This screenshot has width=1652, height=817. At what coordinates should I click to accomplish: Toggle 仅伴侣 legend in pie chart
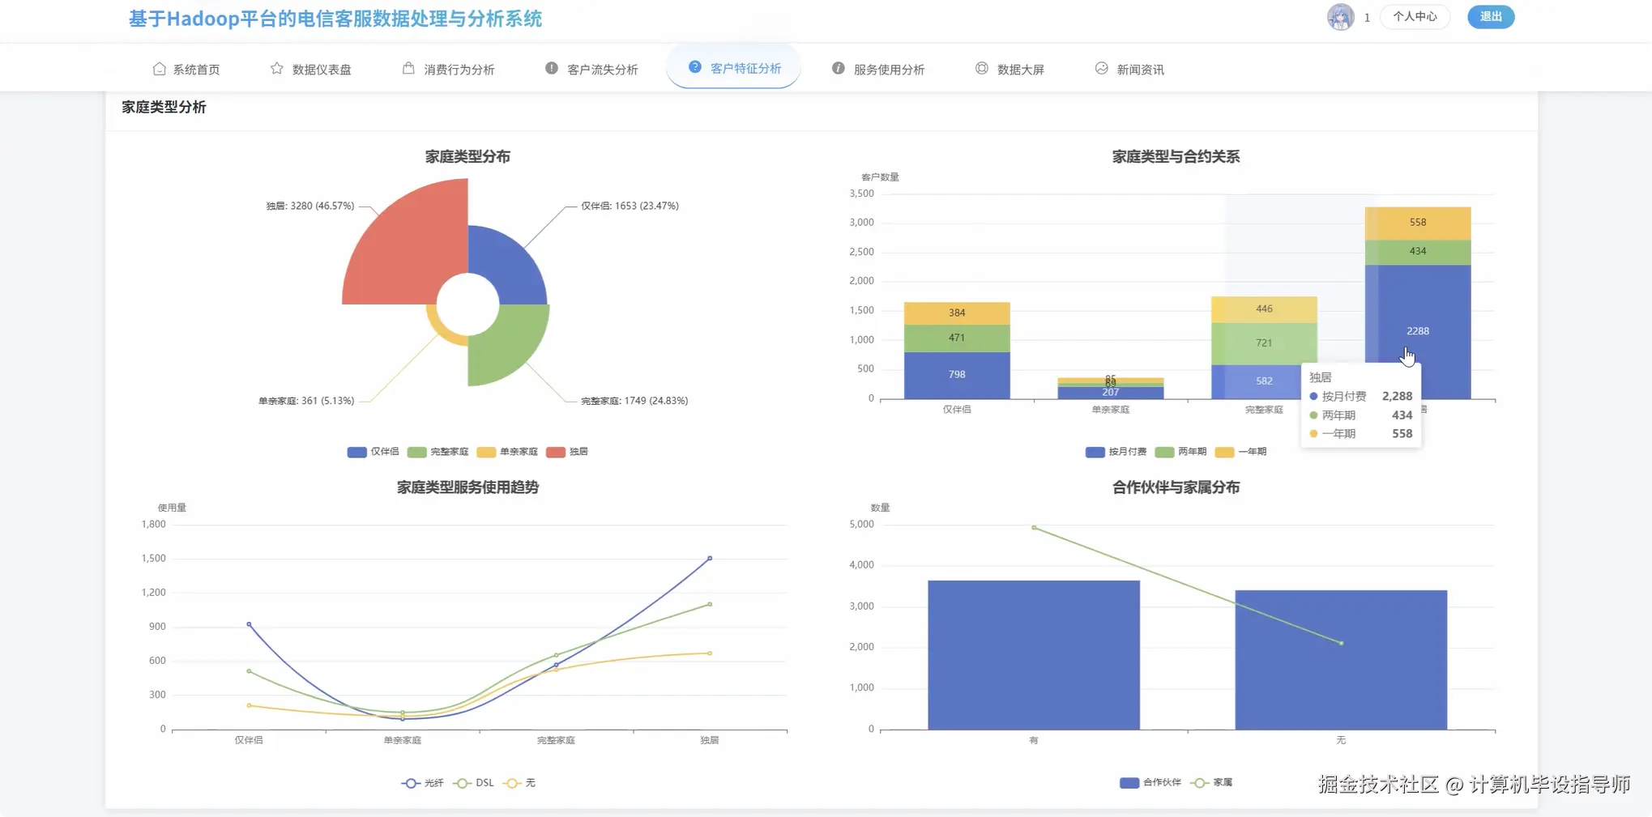(373, 452)
